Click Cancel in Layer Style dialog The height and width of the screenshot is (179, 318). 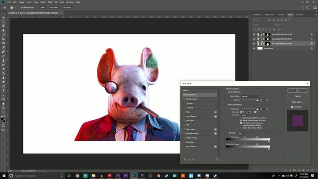click(x=298, y=96)
